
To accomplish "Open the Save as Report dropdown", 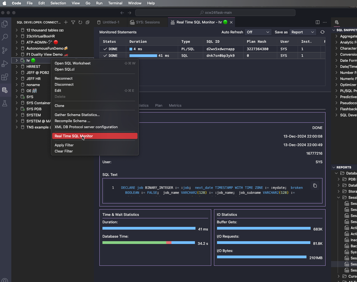I will [303, 32].
